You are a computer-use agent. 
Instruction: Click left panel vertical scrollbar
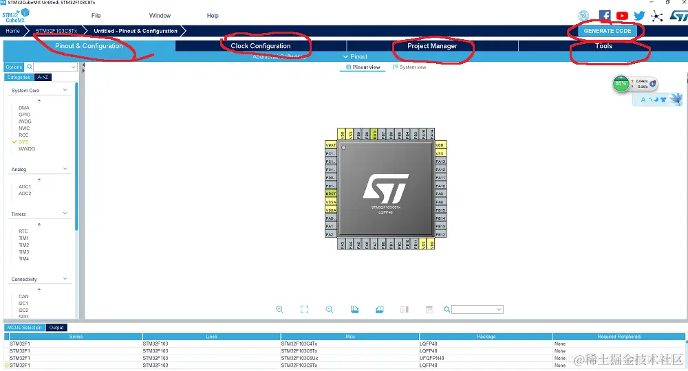tap(76, 157)
